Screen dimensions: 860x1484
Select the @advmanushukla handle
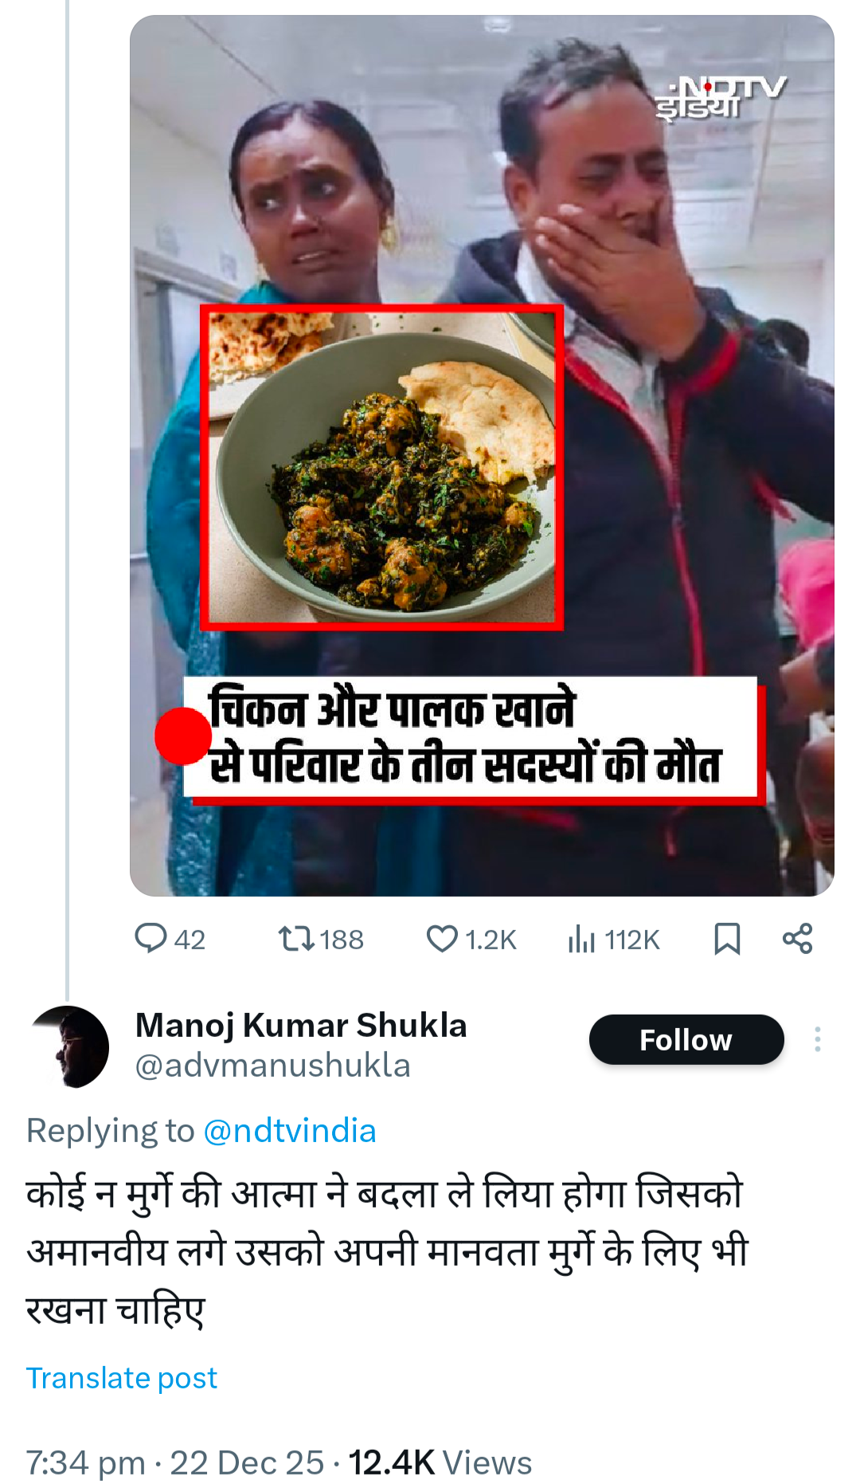pos(272,1066)
